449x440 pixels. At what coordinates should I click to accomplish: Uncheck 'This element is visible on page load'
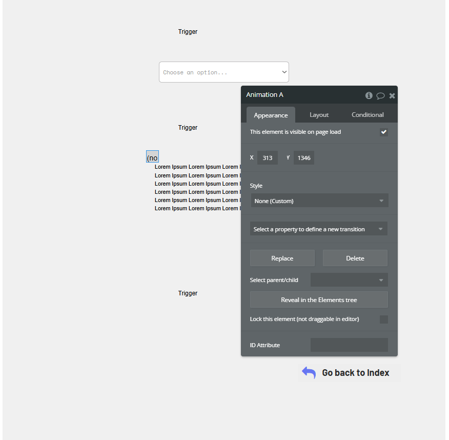[384, 132]
